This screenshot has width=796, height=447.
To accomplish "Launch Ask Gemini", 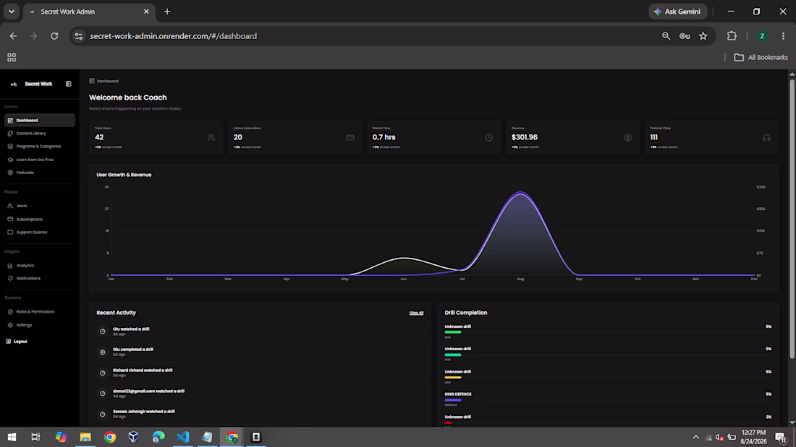I will 678,12.
